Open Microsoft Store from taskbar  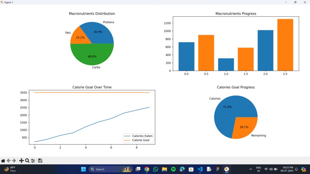191,169
